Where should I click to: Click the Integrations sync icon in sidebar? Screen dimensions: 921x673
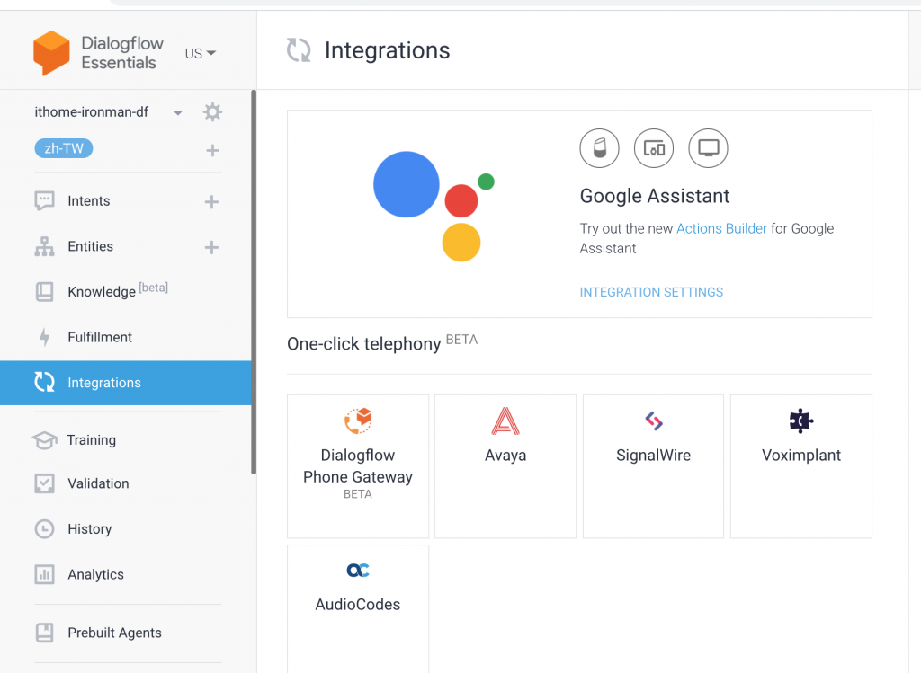tap(45, 382)
